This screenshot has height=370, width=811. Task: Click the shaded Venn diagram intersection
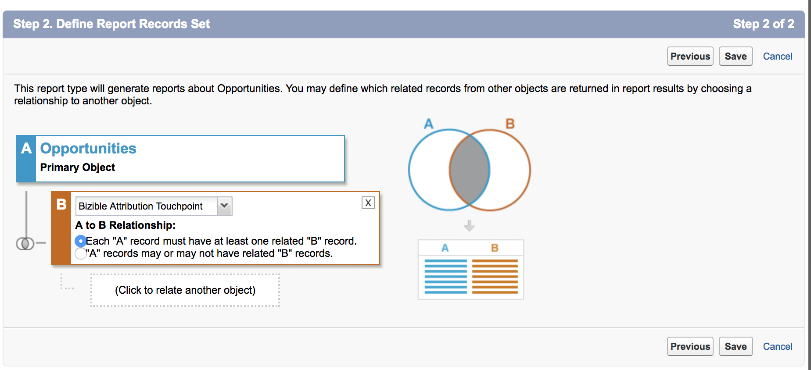click(x=470, y=170)
